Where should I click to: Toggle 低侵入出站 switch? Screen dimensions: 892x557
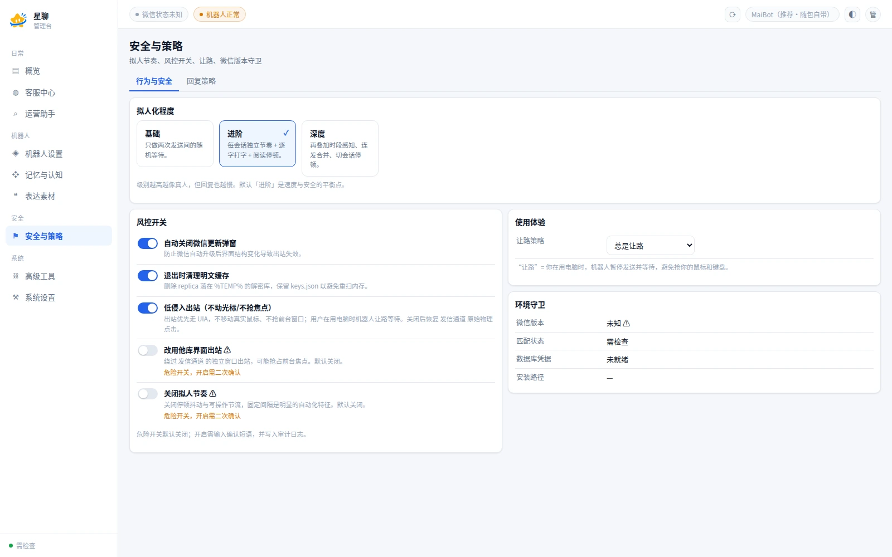(148, 308)
